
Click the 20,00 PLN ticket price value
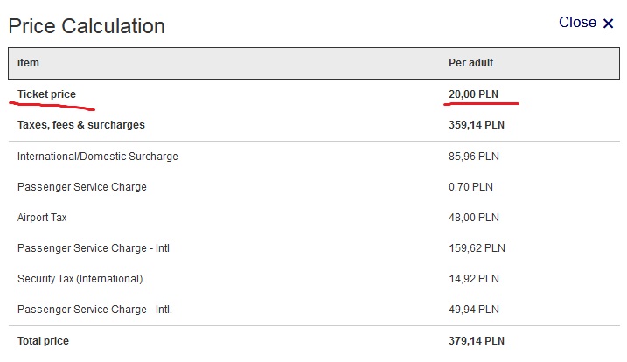point(473,94)
